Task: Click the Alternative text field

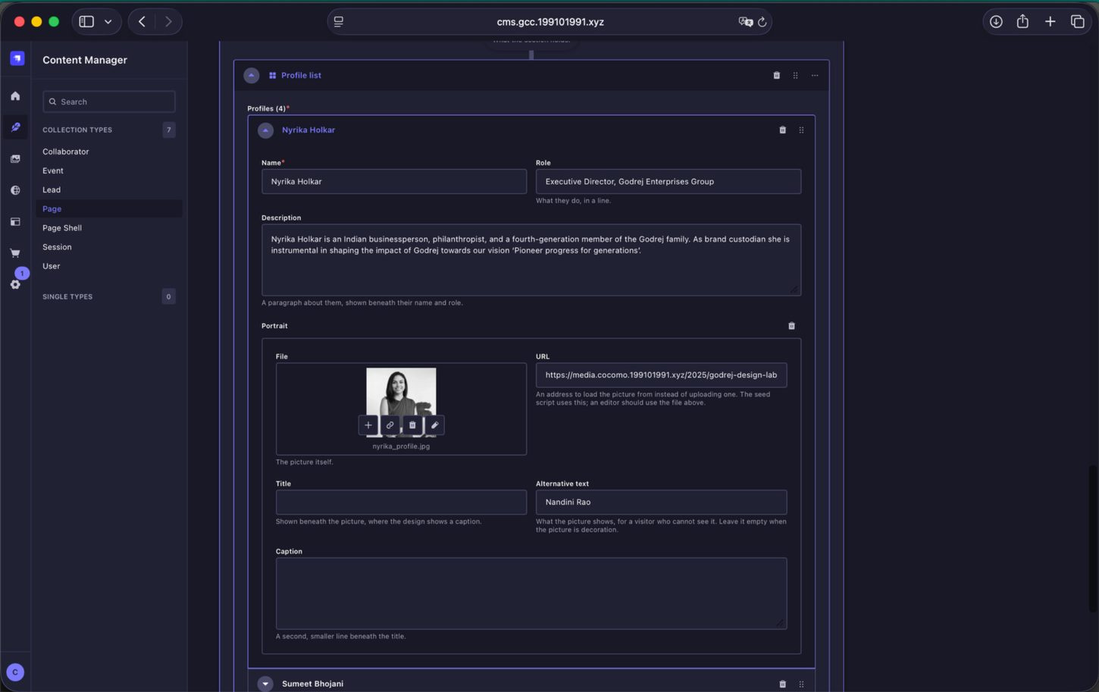Action: pyautogui.click(x=661, y=502)
